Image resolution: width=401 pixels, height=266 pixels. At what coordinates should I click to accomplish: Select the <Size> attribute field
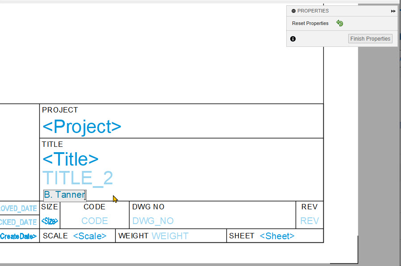click(x=50, y=221)
